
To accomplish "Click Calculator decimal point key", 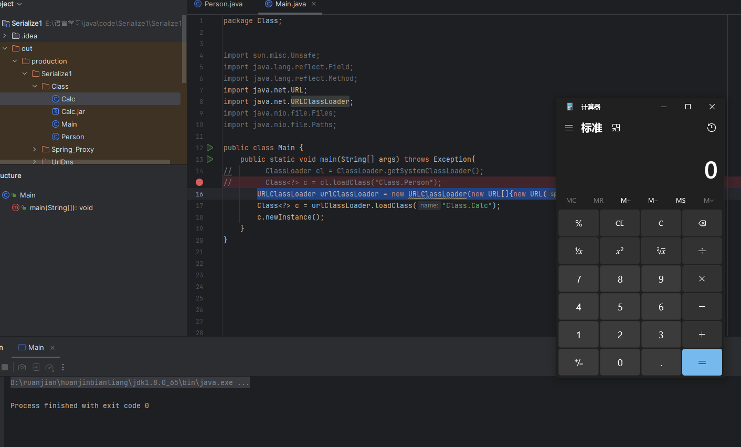I will [661, 362].
